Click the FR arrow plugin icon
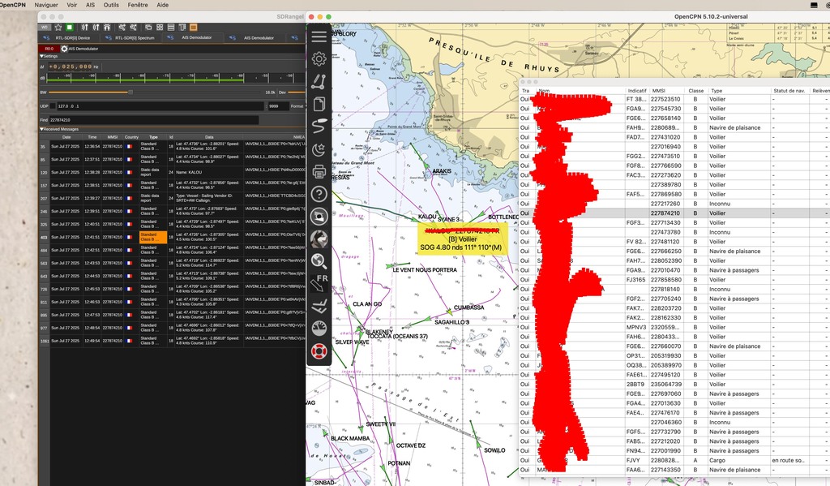The height and width of the screenshot is (486, 830). coord(319,283)
